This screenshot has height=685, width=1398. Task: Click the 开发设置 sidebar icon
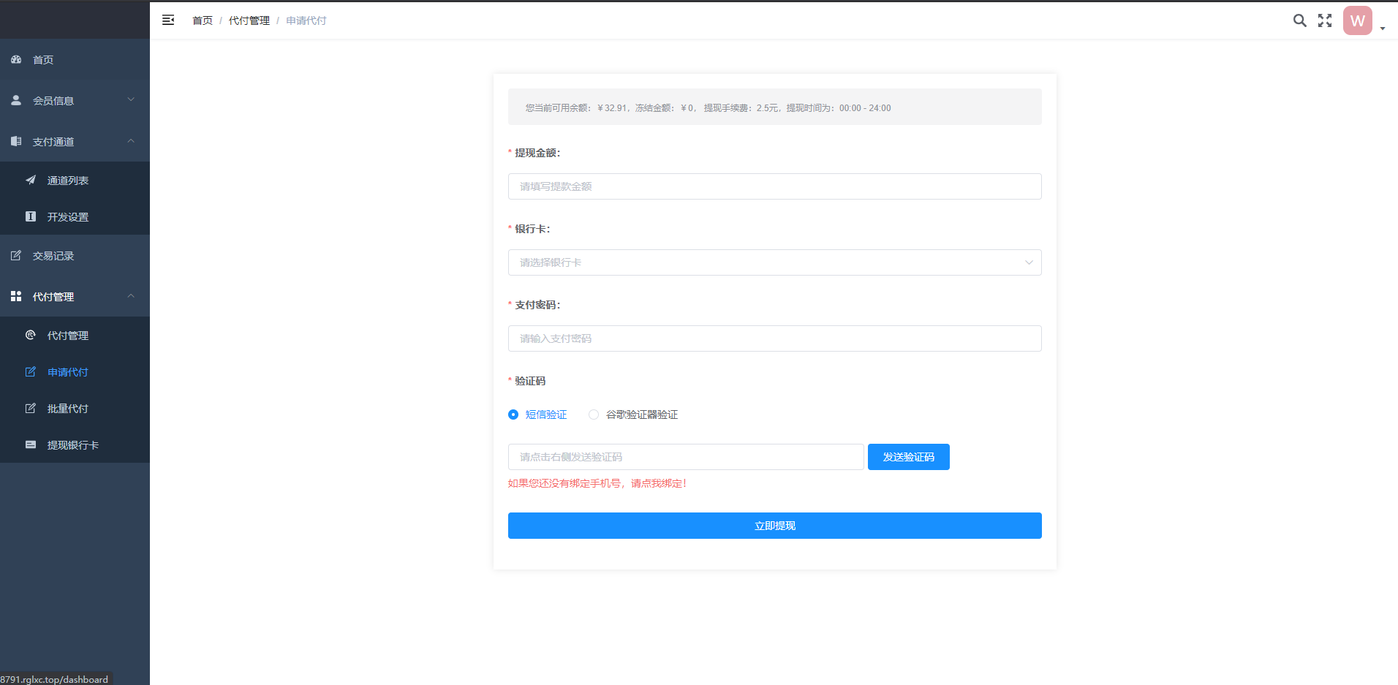31,216
